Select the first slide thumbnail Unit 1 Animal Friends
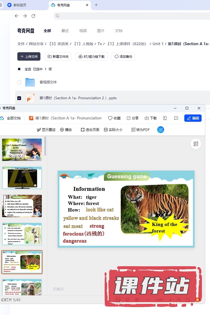The height and width of the screenshot is (315, 210). [22, 150]
